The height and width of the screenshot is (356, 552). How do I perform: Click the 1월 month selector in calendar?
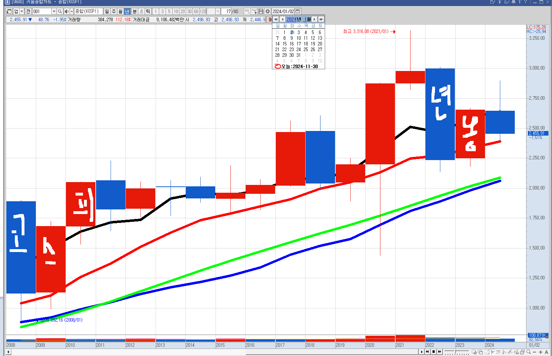[x=307, y=19]
